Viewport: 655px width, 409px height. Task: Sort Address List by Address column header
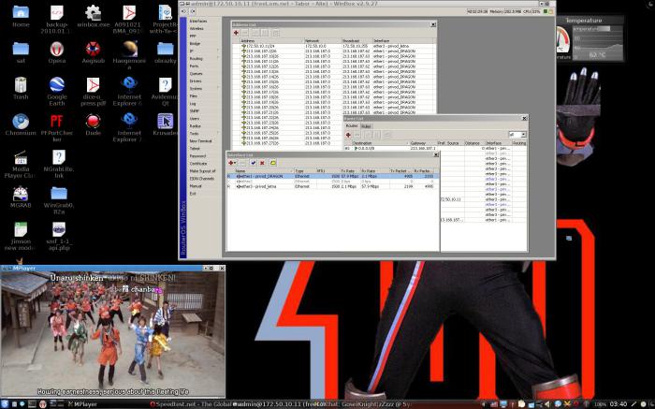[271, 40]
